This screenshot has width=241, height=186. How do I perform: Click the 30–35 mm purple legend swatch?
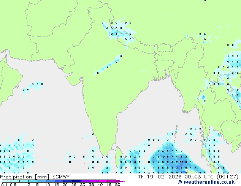point(86,181)
